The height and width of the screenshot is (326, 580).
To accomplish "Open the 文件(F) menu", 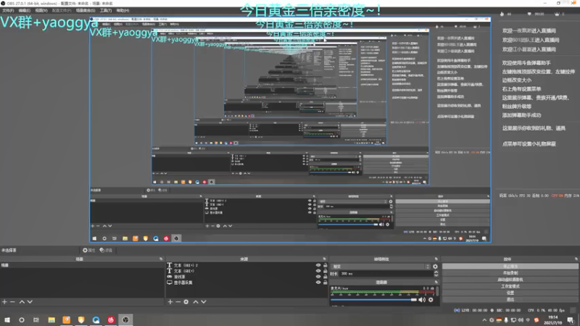I will (8, 11).
